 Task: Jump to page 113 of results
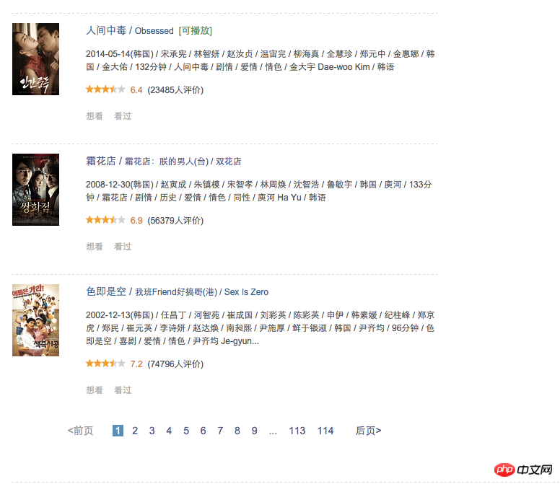(x=297, y=431)
